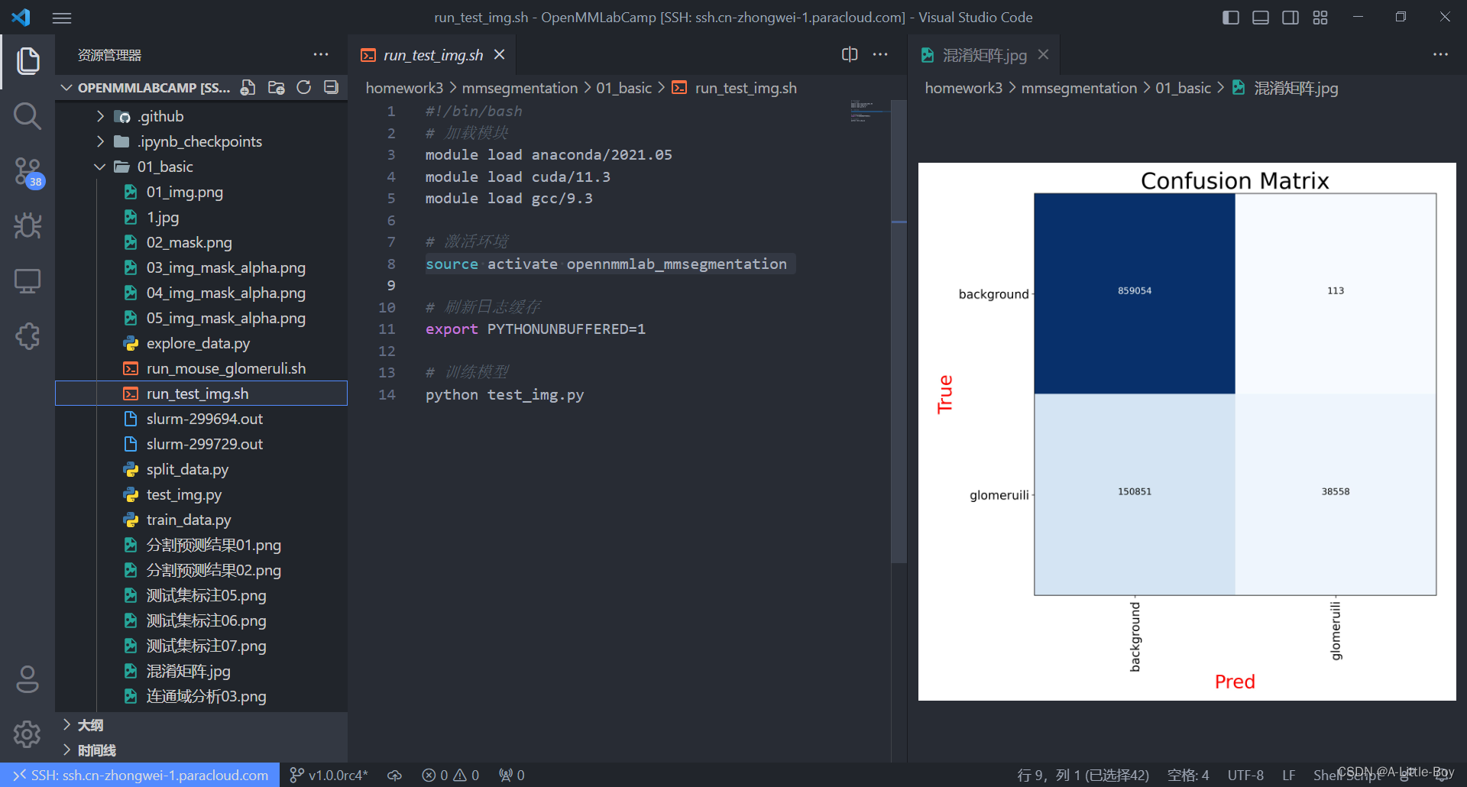Open the Extensions view

[x=28, y=336]
